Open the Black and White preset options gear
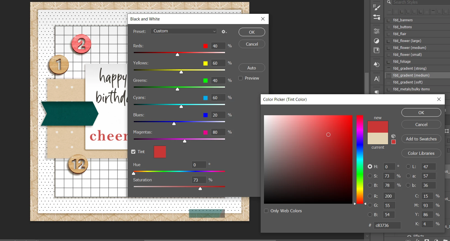This screenshot has height=241, width=450. tap(224, 32)
